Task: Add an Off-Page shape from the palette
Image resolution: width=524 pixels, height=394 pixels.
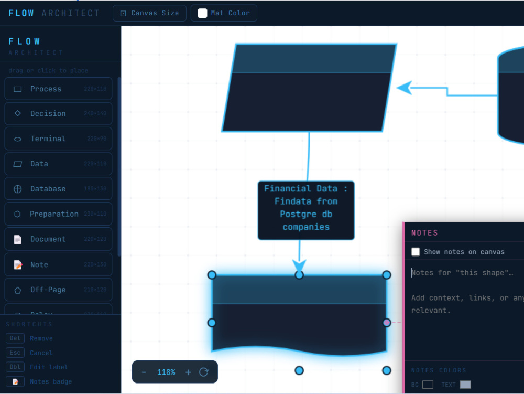Action: coord(59,290)
